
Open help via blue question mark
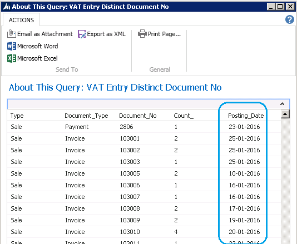[290, 19]
